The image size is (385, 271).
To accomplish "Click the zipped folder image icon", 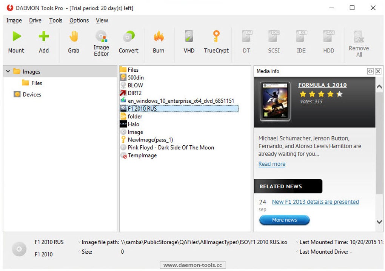I will pyautogui.click(x=123, y=116).
